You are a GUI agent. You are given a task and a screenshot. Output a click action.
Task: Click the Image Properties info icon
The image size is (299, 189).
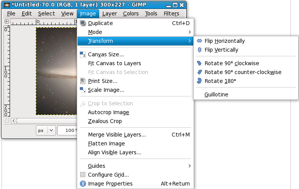tap(83, 184)
